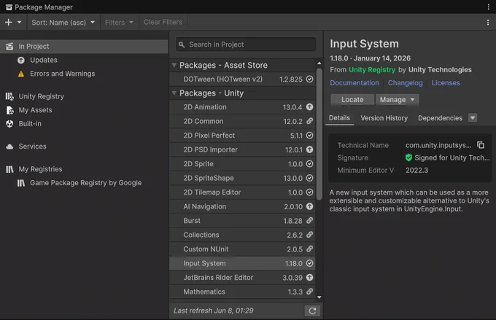Select the 2D Sprite package
This screenshot has height=320, width=496.
click(x=242, y=164)
